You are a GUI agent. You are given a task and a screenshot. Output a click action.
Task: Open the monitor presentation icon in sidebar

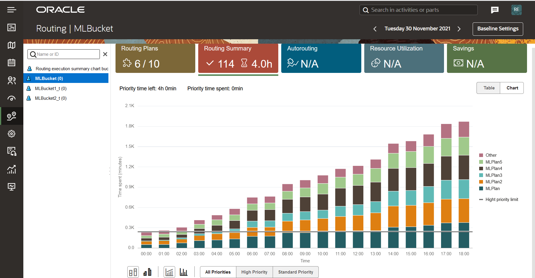[12, 187]
